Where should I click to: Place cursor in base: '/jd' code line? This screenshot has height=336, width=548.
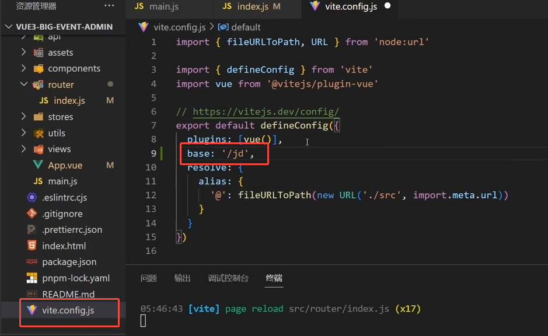pos(220,153)
